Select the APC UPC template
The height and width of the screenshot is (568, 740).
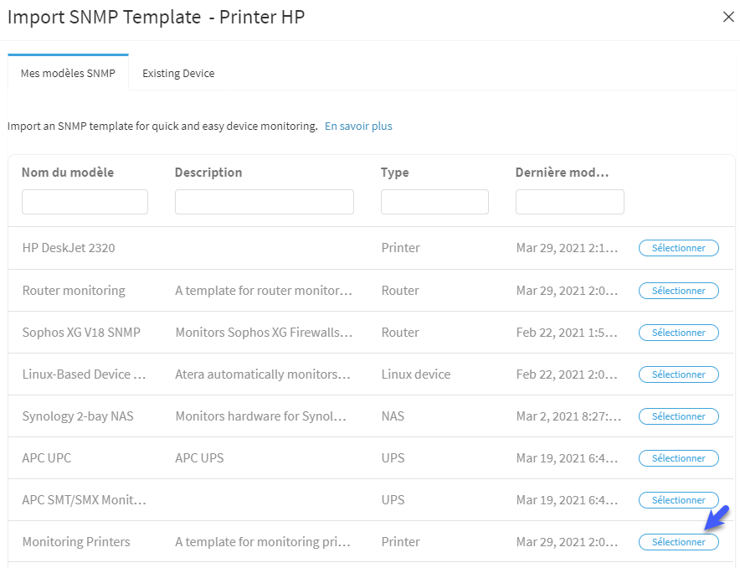679,458
